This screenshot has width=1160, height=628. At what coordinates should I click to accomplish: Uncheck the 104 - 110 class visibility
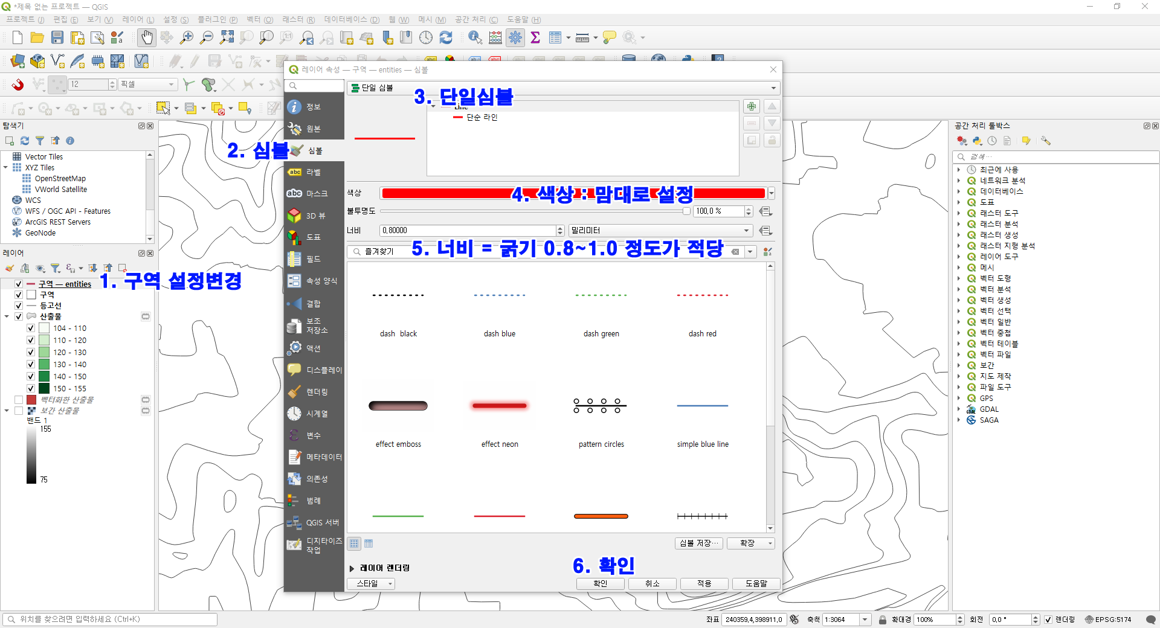point(30,328)
